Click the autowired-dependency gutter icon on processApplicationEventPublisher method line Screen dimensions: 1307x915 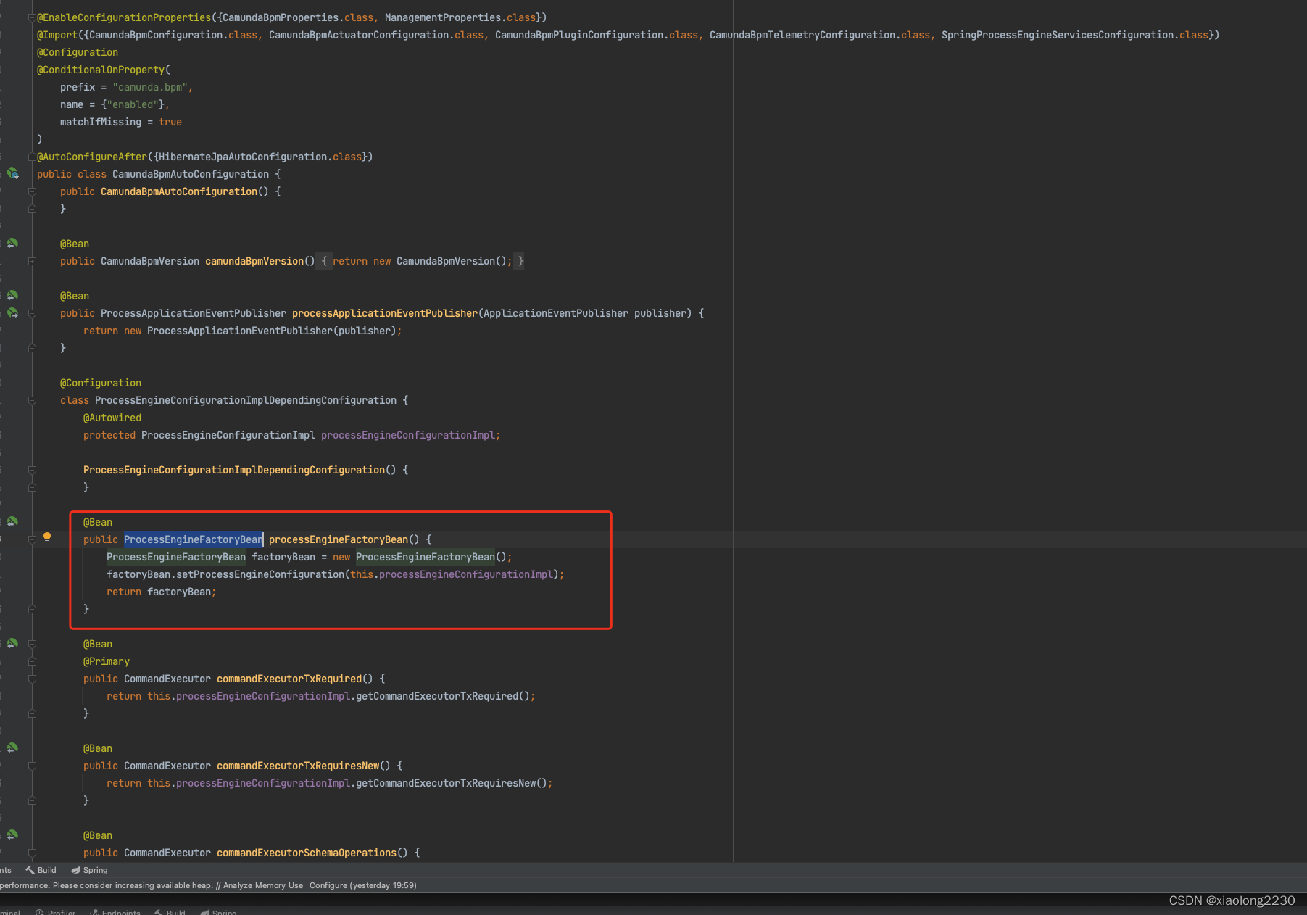(x=13, y=313)
